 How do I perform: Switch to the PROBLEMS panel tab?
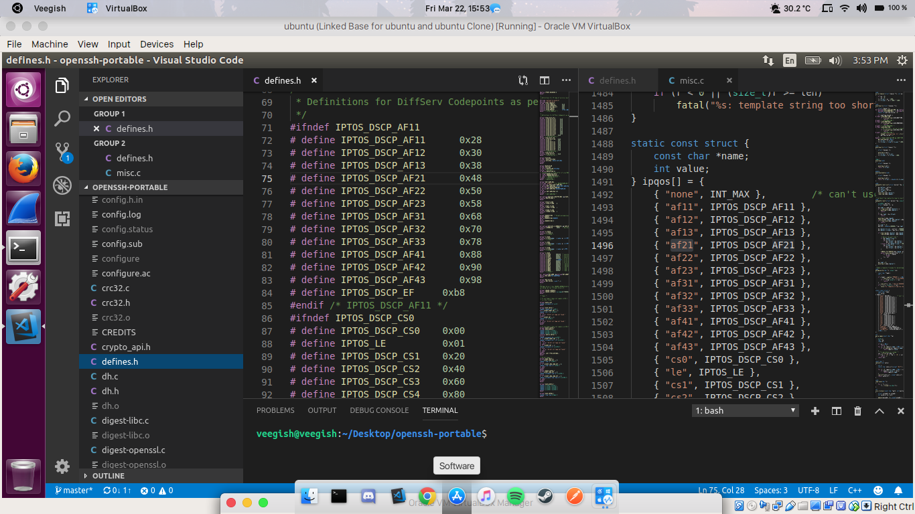(275, 410)
